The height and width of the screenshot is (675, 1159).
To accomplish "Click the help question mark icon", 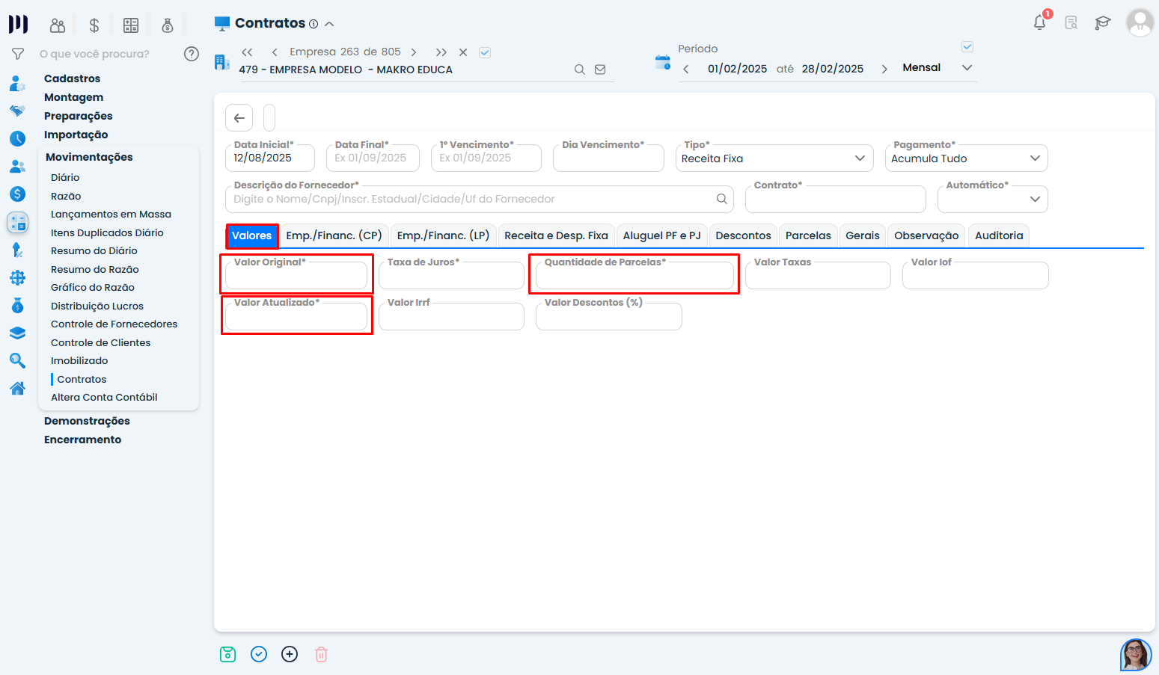I will pyautogui.click(x=192, y=54).
